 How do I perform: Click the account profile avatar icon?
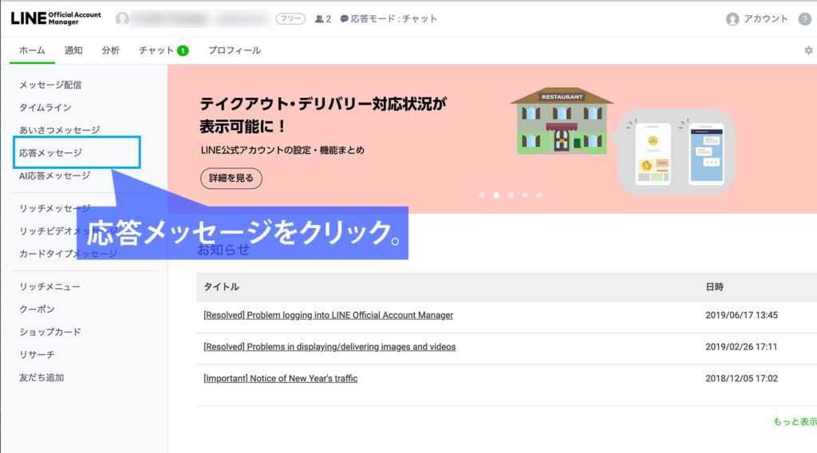pyautogui.click(x=122, y=19)
